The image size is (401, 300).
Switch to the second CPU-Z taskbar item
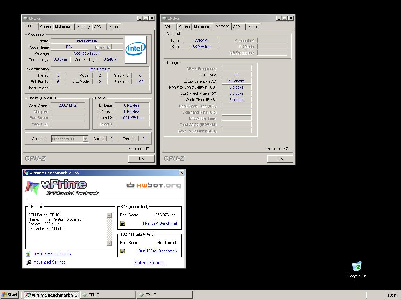[x=165, y=295]
